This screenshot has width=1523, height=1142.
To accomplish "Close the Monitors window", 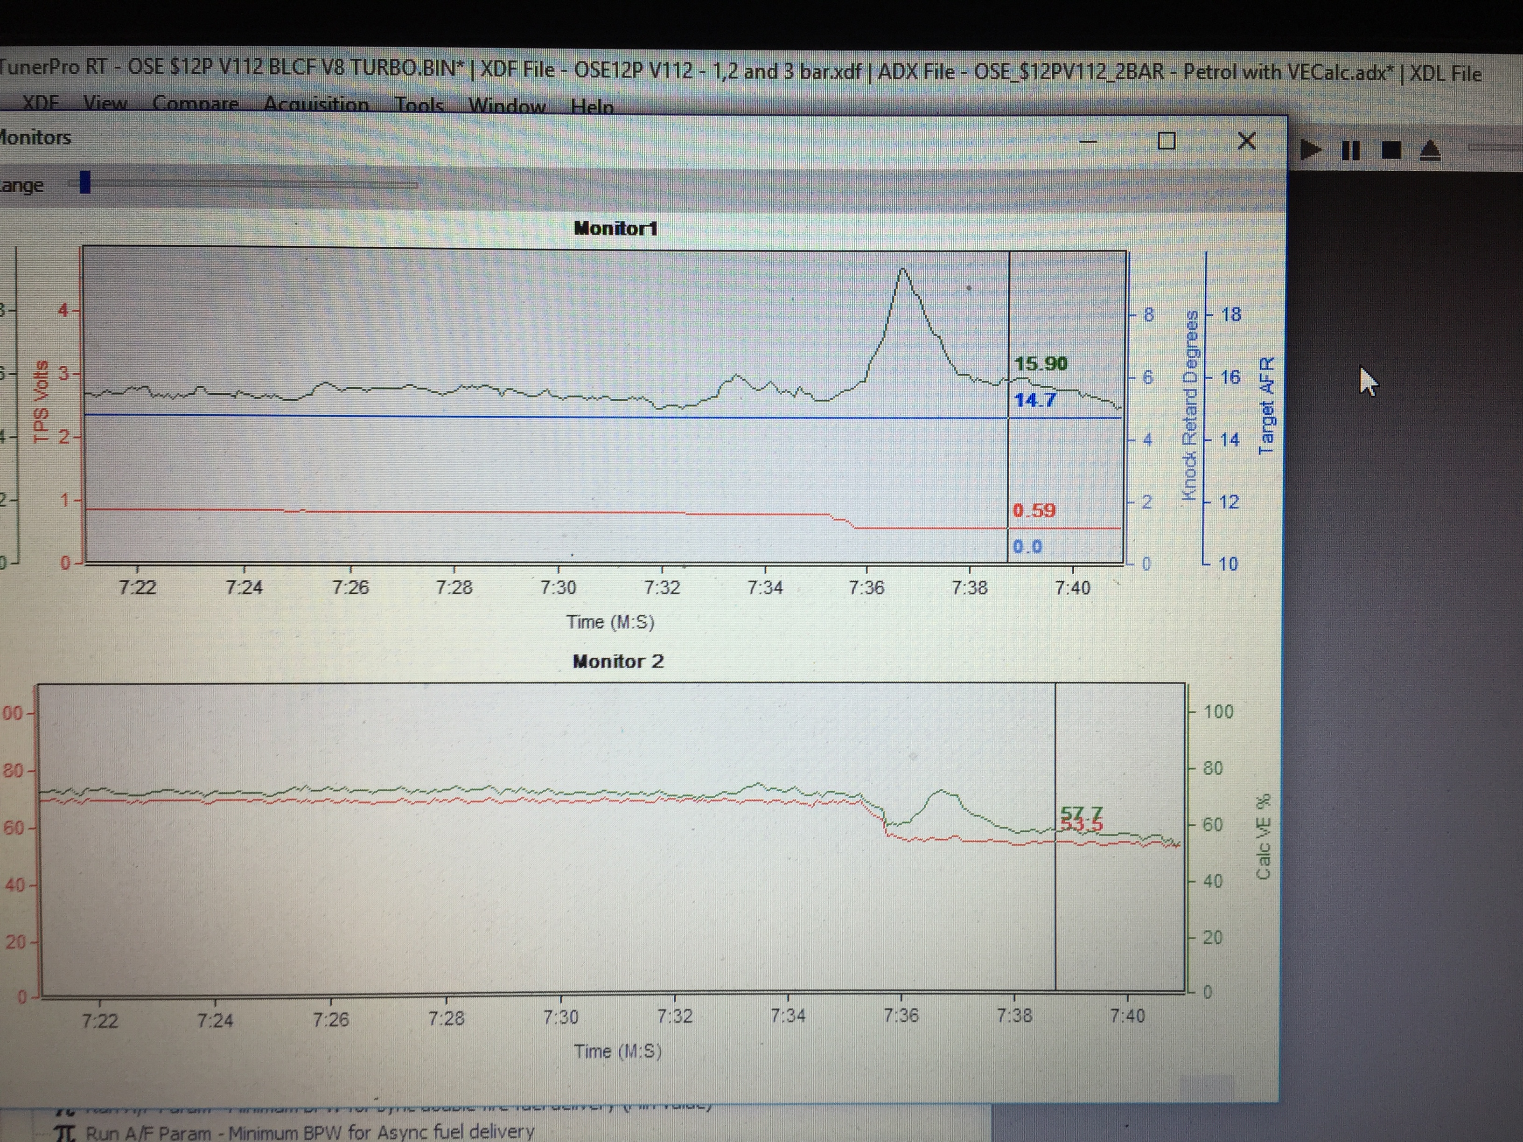I will (x=1246, y=140).
